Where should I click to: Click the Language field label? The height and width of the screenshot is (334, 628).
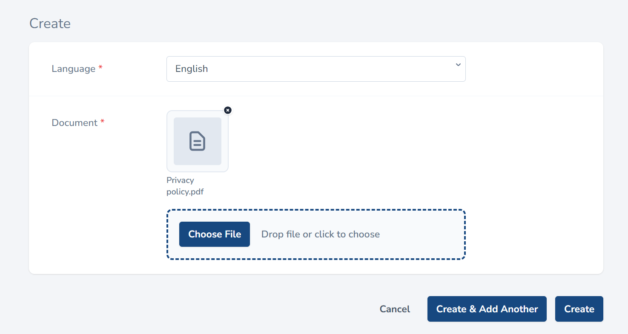(x=73, y=69)
